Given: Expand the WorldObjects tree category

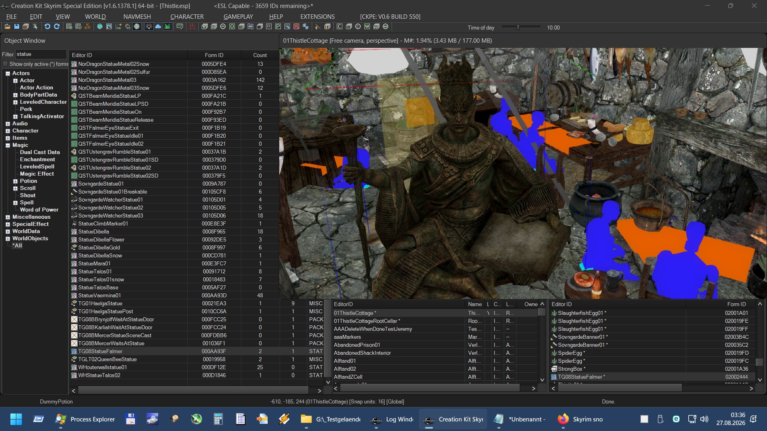Looking at the screenshot, I should pos(8,239).
